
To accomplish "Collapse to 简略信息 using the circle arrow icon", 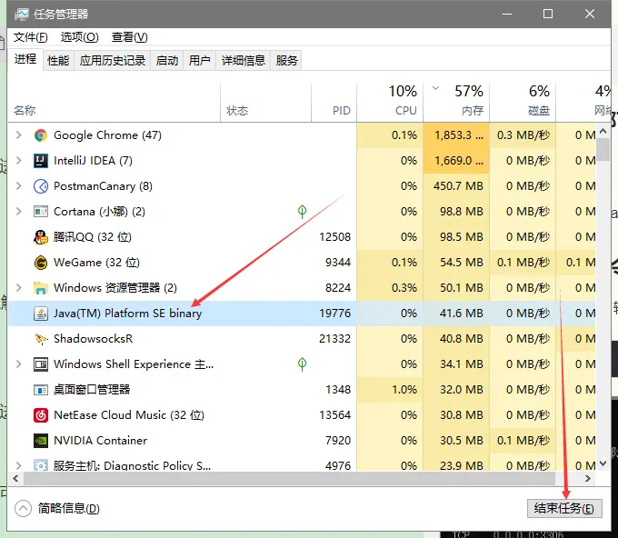I will pyautogui.click(x=23, y=508).
